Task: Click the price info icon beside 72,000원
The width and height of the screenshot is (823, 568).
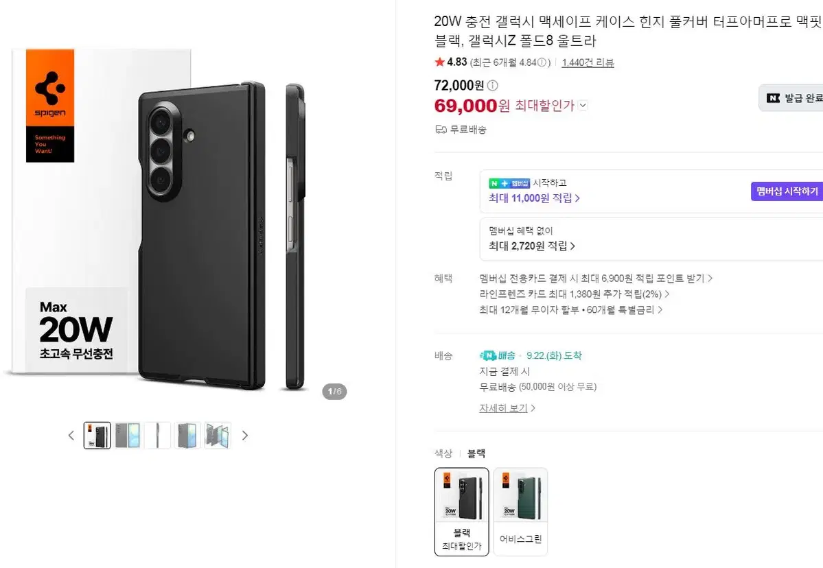Action: point(492,85)
